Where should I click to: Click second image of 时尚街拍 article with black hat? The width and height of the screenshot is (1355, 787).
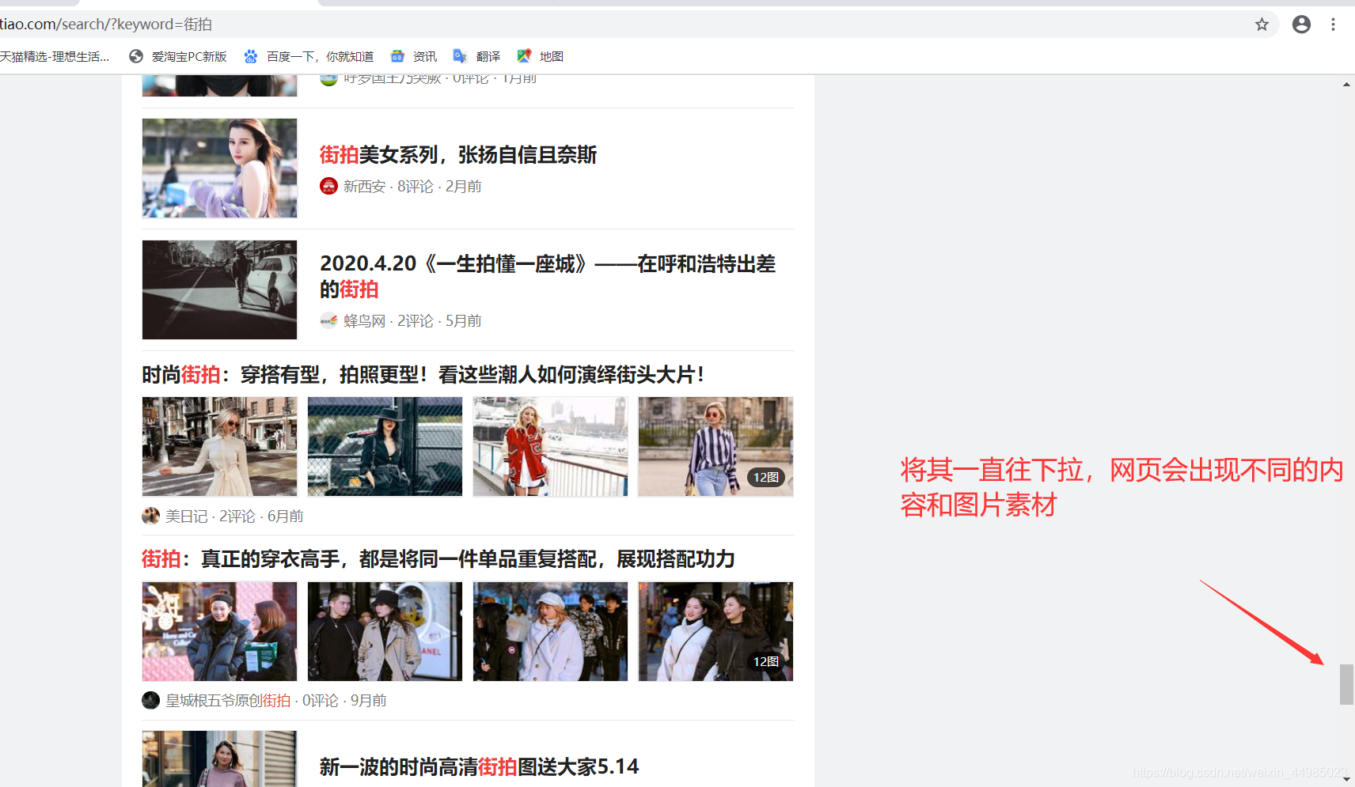pos(385,446)
